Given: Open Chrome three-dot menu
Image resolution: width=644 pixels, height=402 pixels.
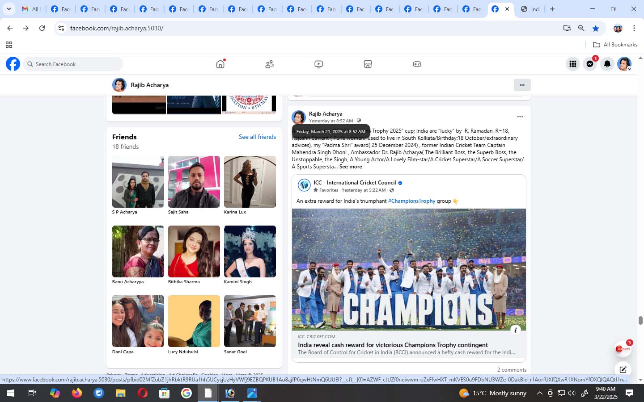Looking at the screenshot, I should pos(634,28).
